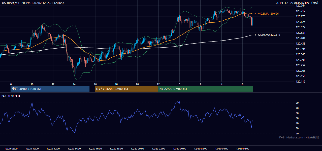The image size is (322, 151).
Task: Select the NY 22:00-07:00 JST session bar
Action: [x=205, y=89]
